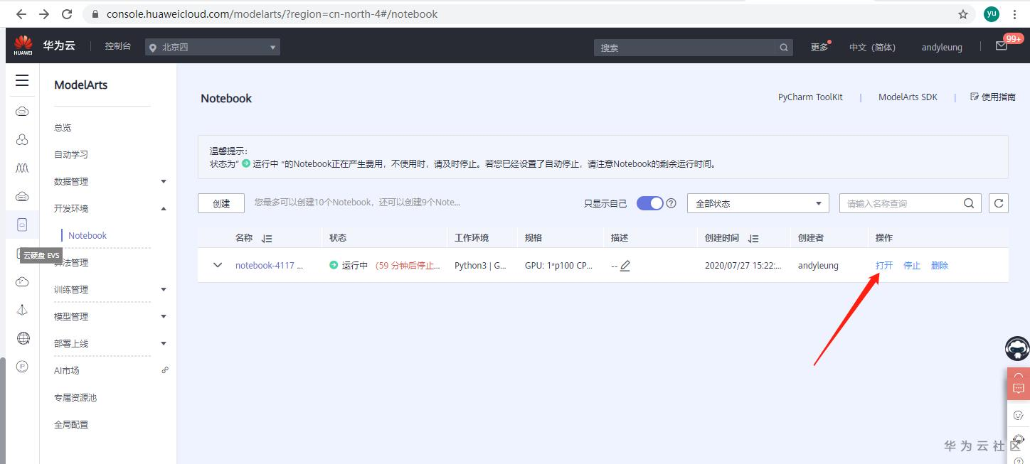Click the waveform-shaped sidebar icon
The height and width of the screenshot is (464, 1030).
pyautogui.click(x=22, y=168)
